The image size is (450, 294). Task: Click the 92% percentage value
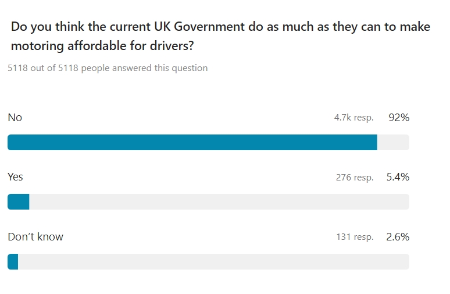coord(399,118)
